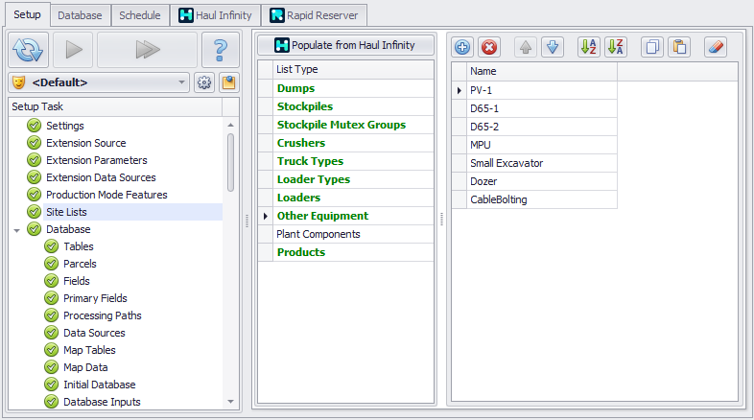This screenshot has width=754, height=420.
Task: Paste list items icon
Action: point(679,47)
